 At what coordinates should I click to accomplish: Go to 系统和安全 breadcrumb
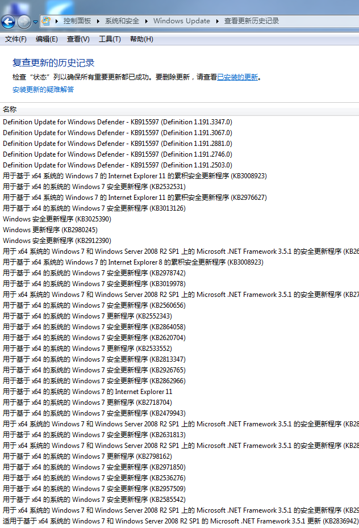[x=122, y=21]
